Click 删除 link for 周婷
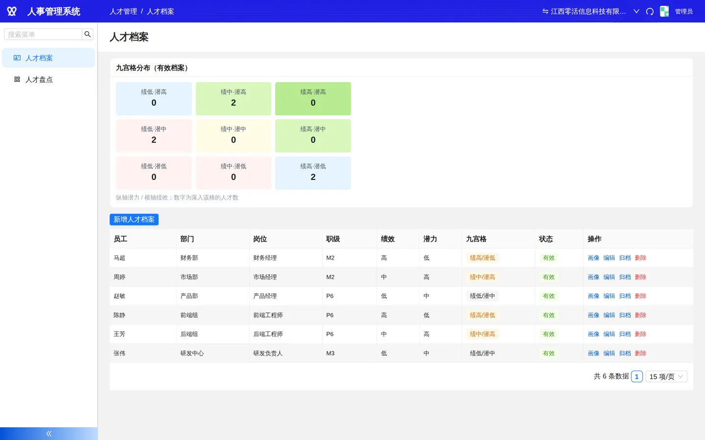Viewport: 705px width, 440px height. tap(640, 277)
